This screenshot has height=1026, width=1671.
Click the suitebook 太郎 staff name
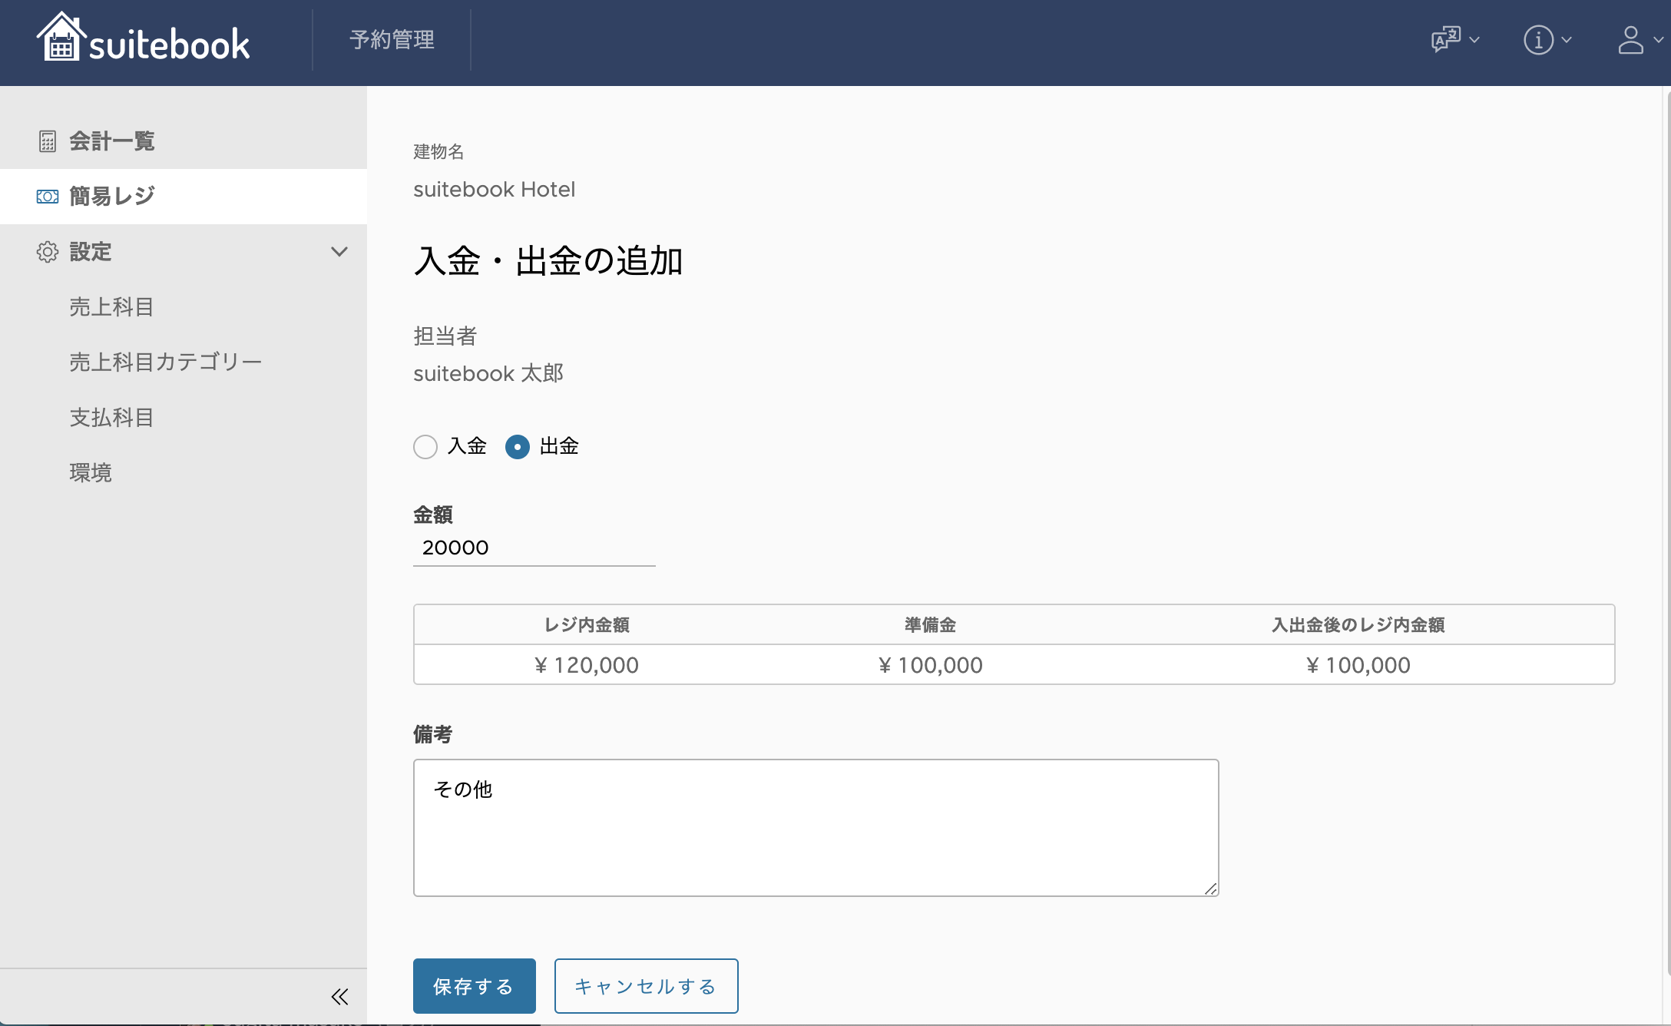pos(488,374)
